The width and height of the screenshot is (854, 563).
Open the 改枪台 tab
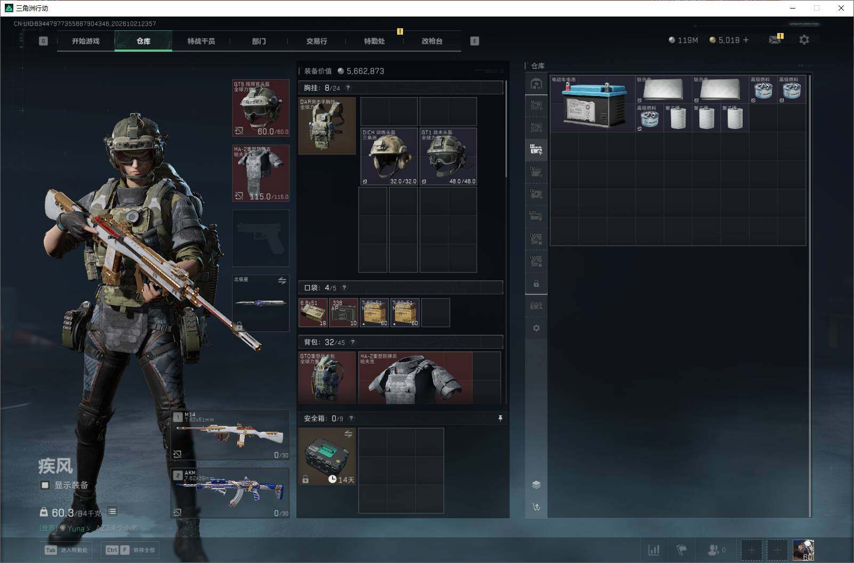point(432,41)
